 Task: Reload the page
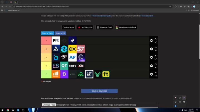(x=10, y=7)
